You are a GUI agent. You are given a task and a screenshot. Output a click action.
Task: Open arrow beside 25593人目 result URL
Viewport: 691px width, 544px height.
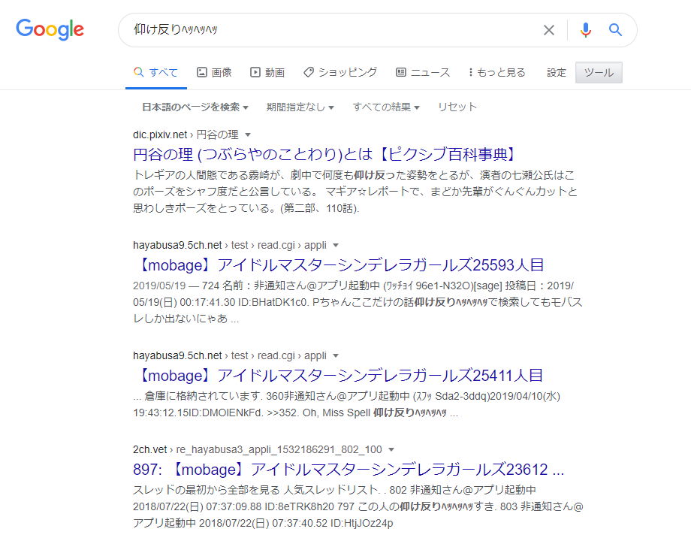(336, 245)
